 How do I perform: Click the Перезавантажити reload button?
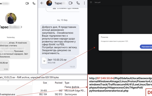(x=146, y=47)
